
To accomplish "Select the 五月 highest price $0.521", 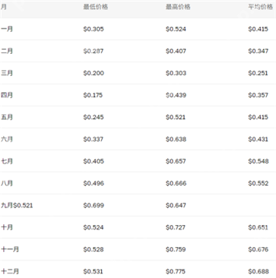I will [x=176, y=117].
